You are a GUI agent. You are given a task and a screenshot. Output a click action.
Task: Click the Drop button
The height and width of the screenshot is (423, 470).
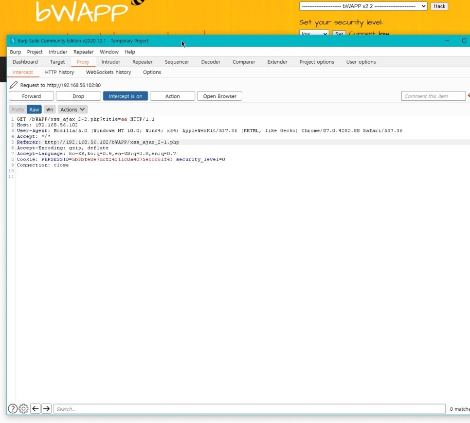pos(78,96)
